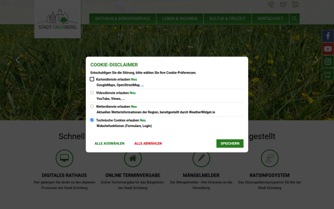Click the phone contact icon
Viewport: 334px width, 209px height.
[271, 4]
